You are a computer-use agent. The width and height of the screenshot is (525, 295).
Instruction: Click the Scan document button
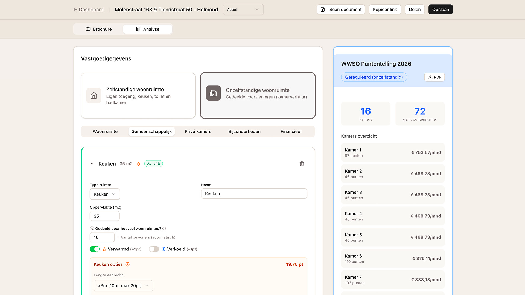pos(341,10)
